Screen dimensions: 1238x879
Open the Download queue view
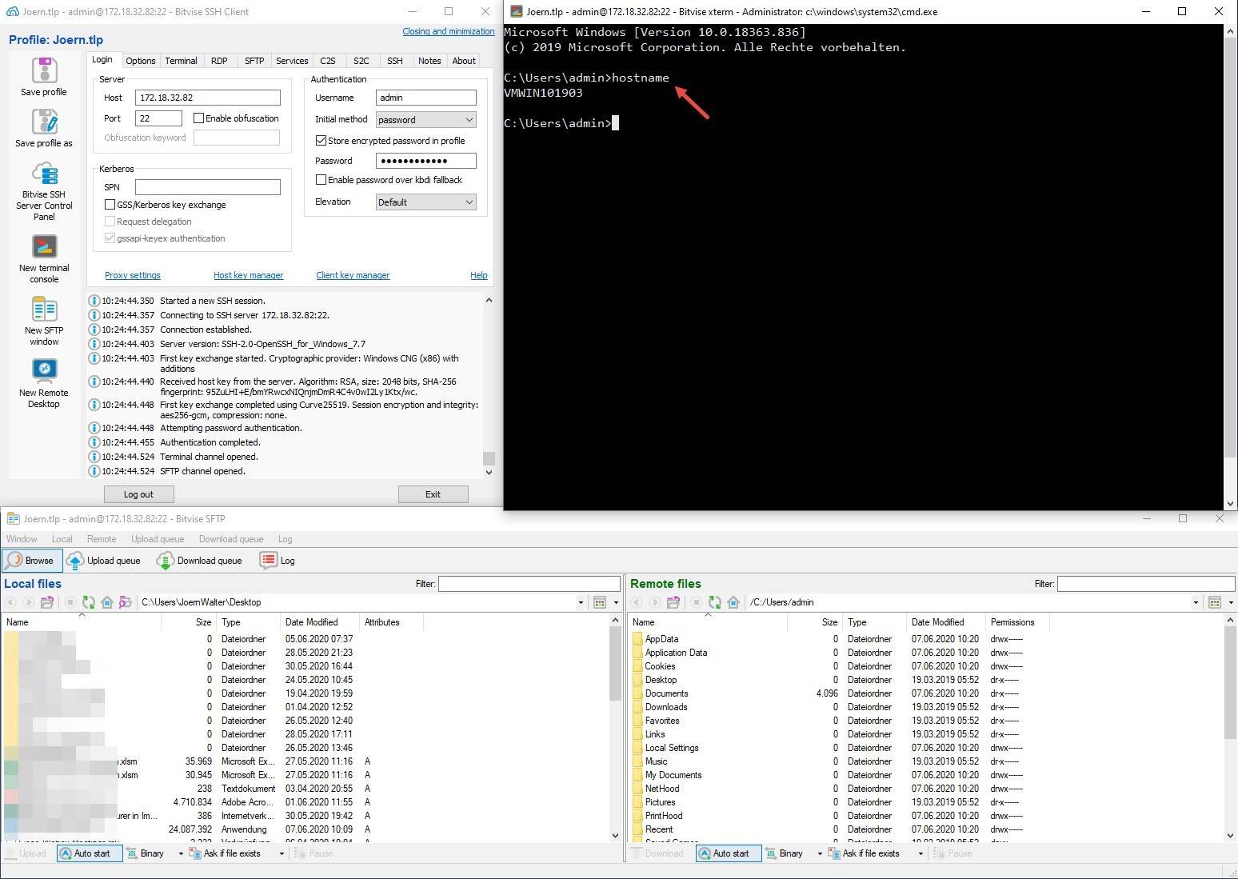200,561
